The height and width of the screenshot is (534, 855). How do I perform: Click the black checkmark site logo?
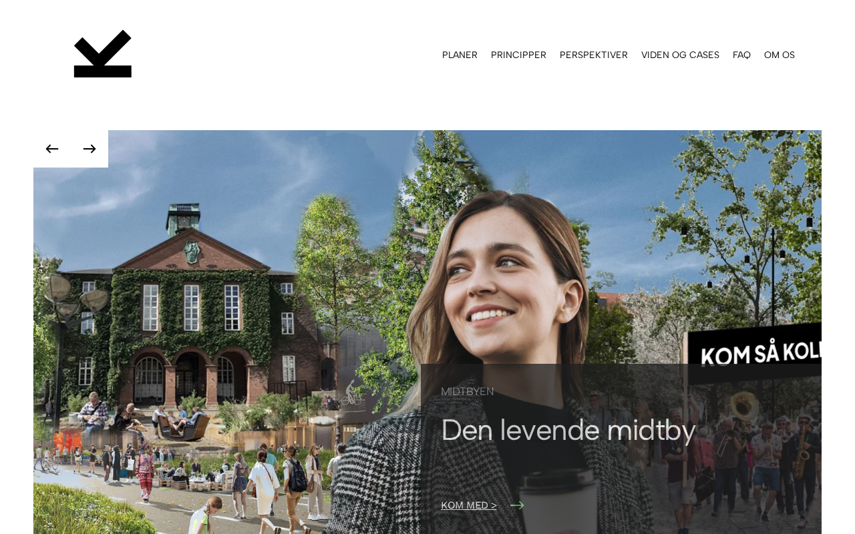pos(103,53)
